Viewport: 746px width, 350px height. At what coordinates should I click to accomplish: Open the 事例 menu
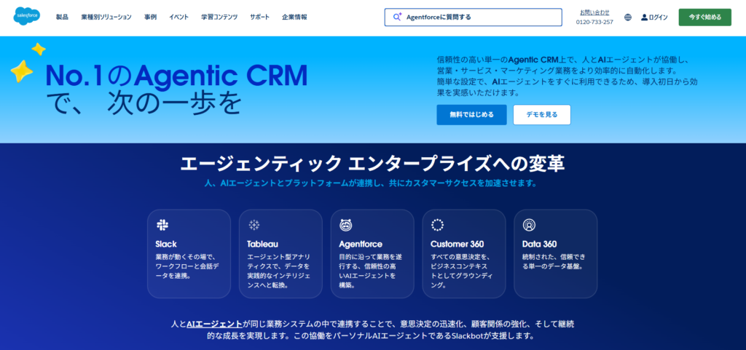(150, 17)
